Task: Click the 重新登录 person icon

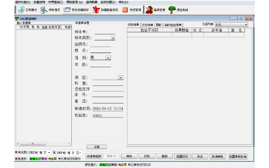Action: 149,10
